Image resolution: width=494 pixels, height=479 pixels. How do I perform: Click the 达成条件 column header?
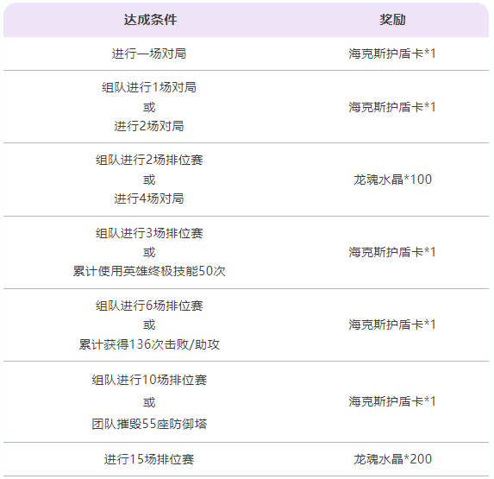tap(150, 20)
